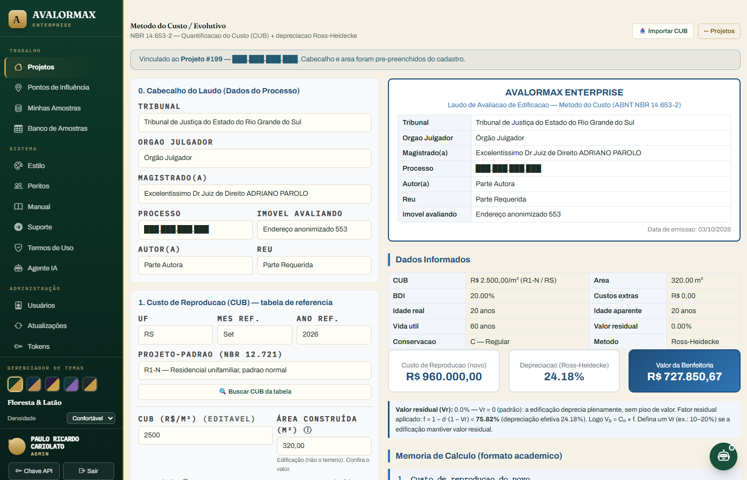Viewport: 747px width, 480px height.
Task: Click the UF field showing RS
Action: 176,334
